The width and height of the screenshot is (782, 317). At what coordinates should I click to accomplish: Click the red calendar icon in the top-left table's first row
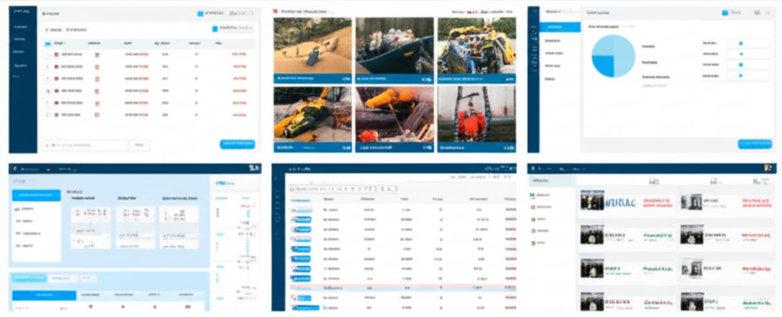[97, 54]
